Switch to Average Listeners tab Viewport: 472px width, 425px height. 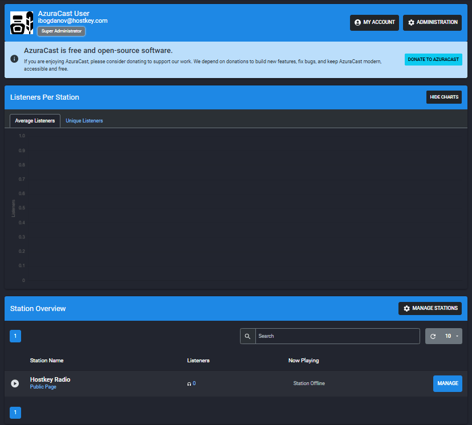point(35,121)
